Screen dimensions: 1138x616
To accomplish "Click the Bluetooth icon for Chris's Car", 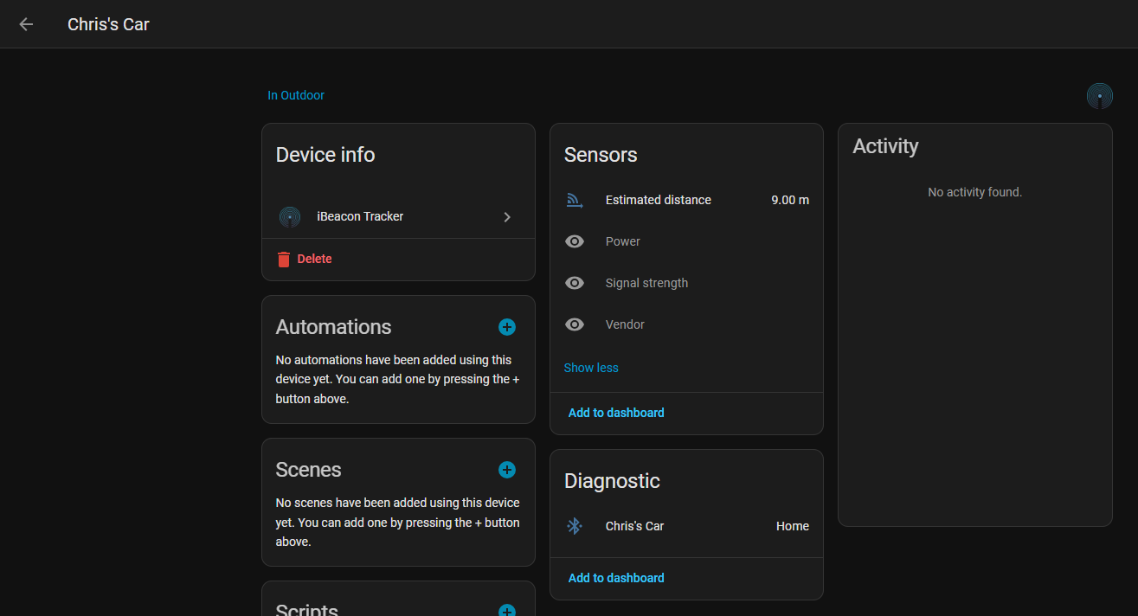I will 575,526.
